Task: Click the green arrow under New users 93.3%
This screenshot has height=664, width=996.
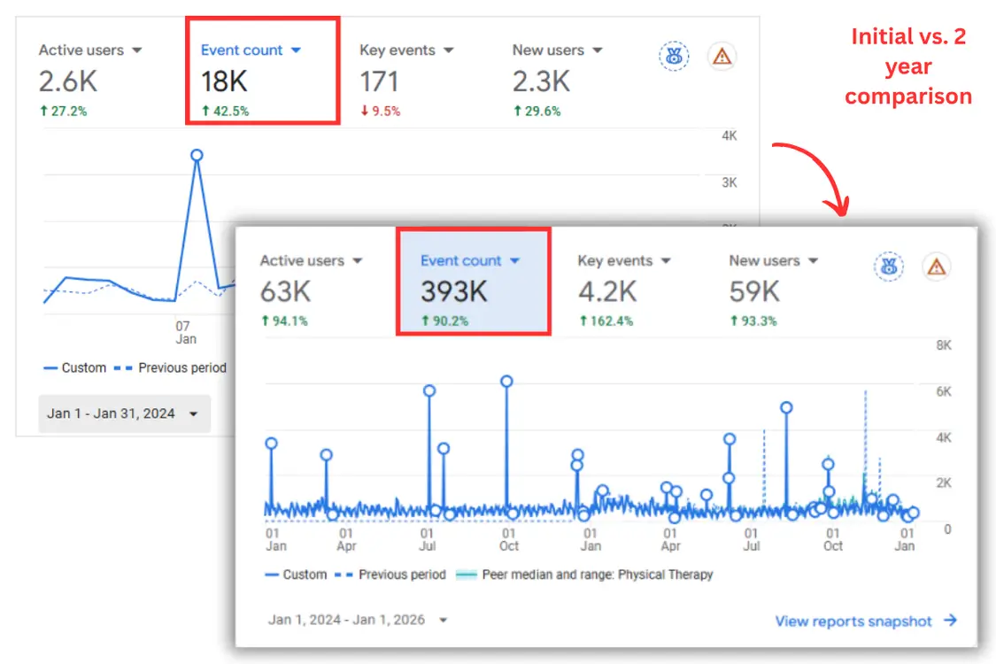Action: coord(735,320)
